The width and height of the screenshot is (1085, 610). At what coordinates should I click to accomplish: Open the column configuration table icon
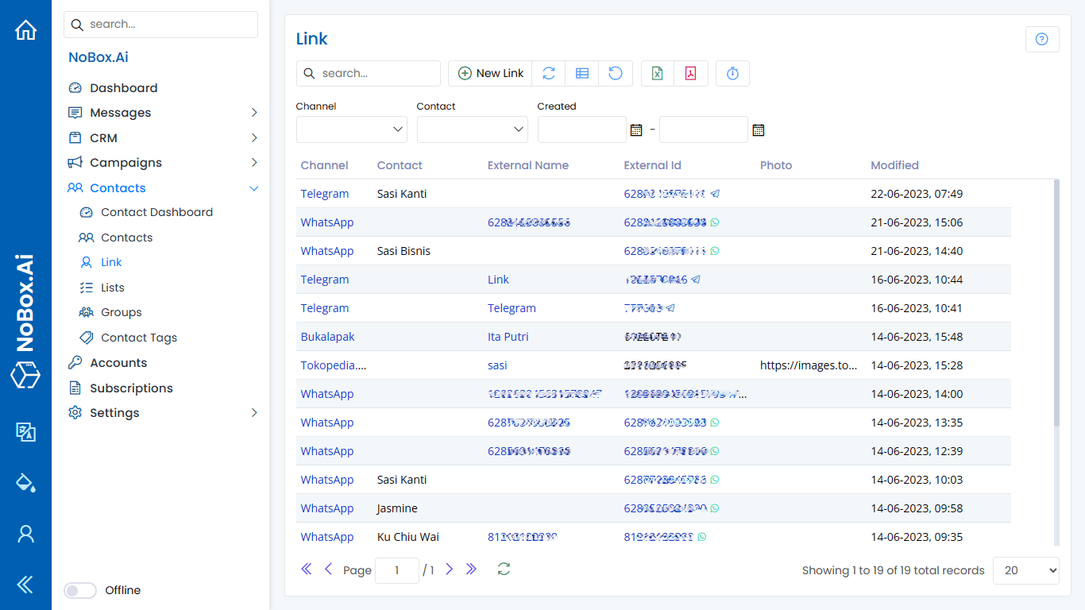(x=581, y=73)
